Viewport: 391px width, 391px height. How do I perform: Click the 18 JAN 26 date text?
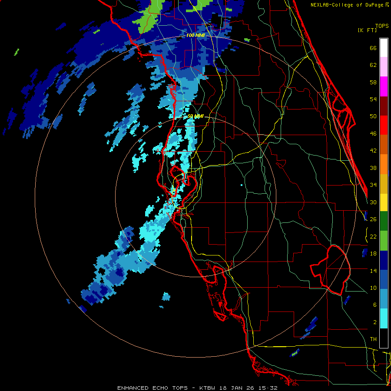click(x=237, y=388)
